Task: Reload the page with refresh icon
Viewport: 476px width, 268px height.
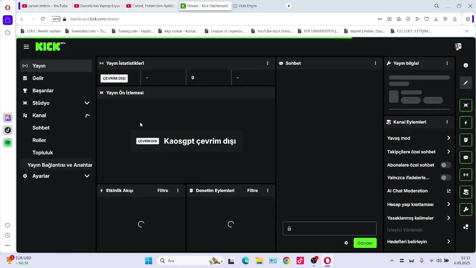Action: click(43, 19)
